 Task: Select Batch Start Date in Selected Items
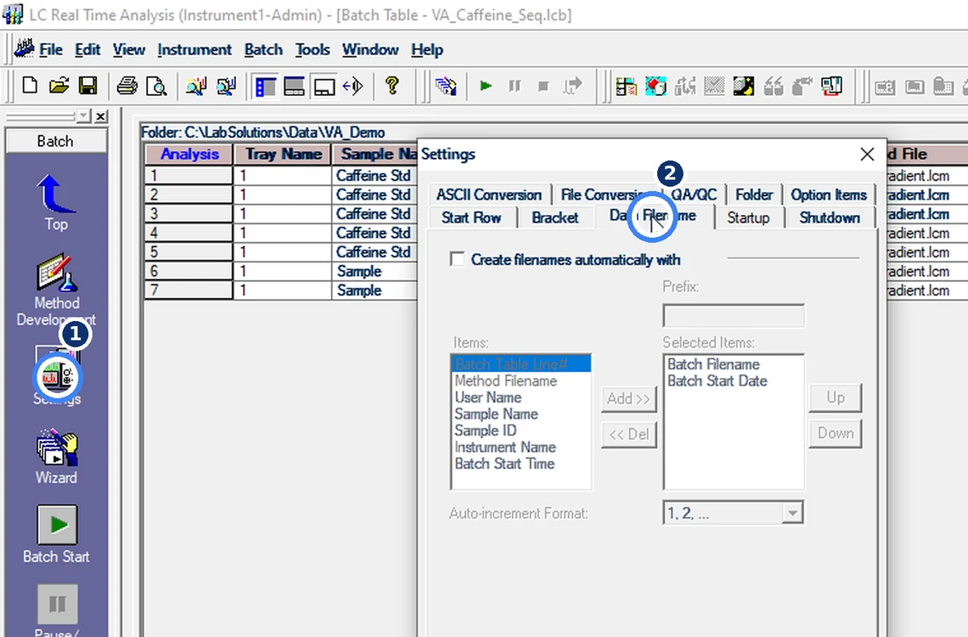[734, 381]
